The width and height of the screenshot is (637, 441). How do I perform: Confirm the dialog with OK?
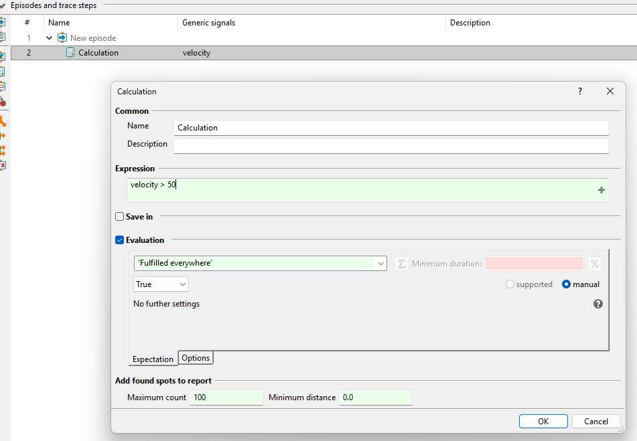pos(543,421)
